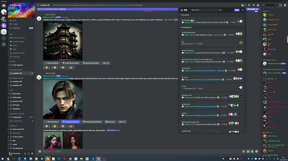Open Google Chrome icon on taskbar

click(70, 159)
